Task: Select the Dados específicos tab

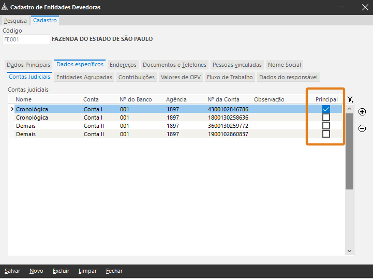Action: point(80,64)
